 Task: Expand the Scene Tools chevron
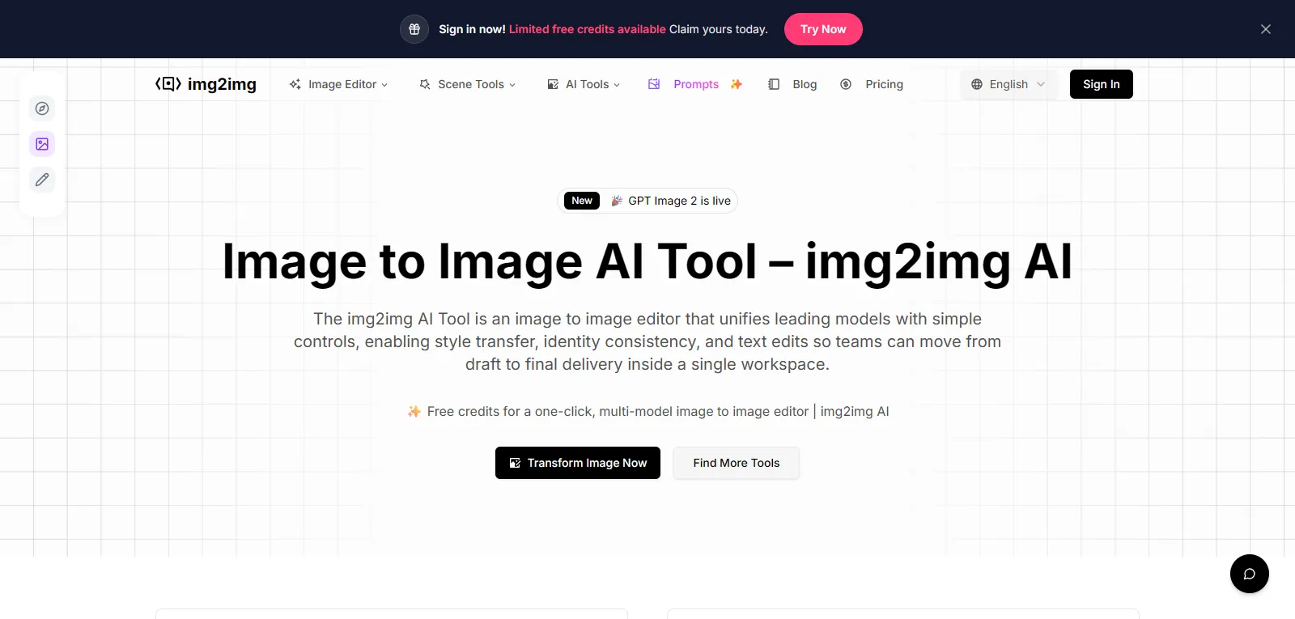(512, 84)
